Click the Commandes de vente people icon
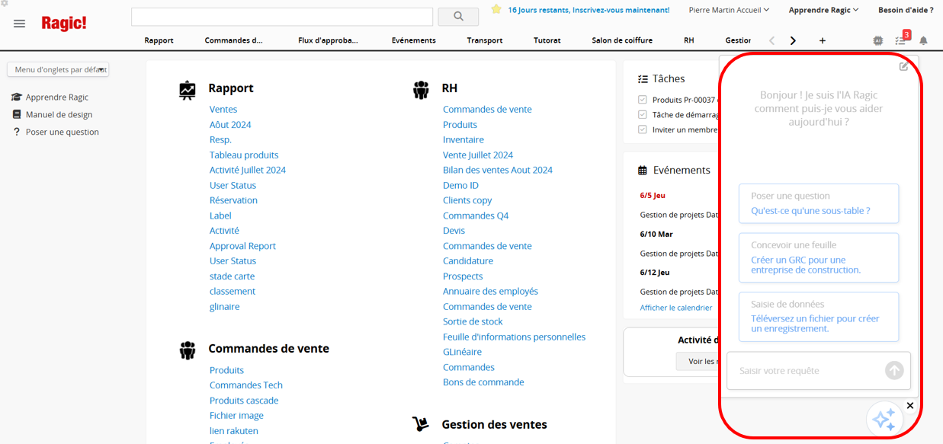Screen dimensions: 943x444 (188, 350)
